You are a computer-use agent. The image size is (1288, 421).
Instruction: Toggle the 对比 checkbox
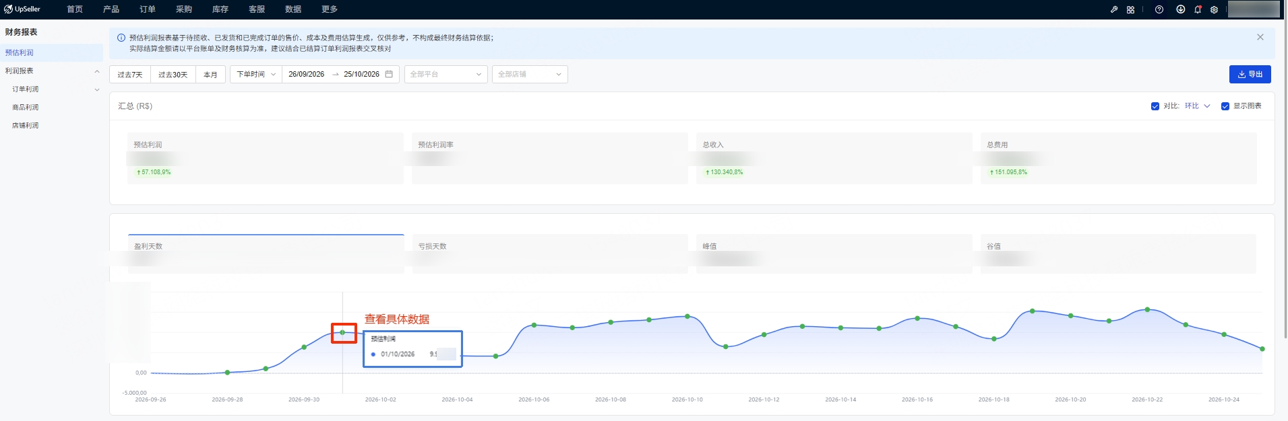pos(1155,106)
